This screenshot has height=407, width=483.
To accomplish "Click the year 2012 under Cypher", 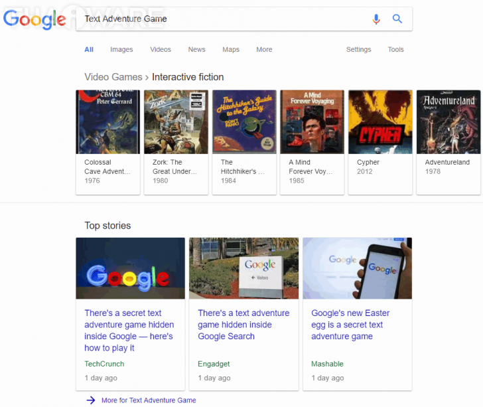I will click(364, 171).
